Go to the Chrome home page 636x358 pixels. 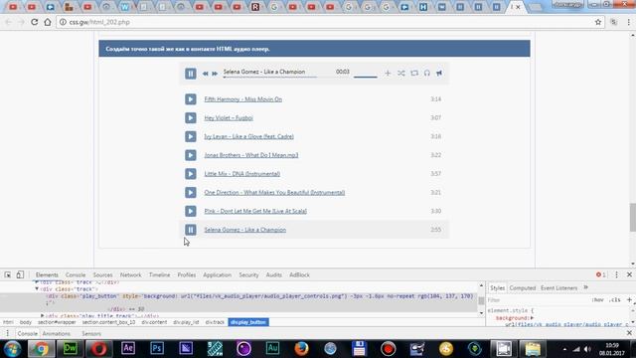pos(48,22)
